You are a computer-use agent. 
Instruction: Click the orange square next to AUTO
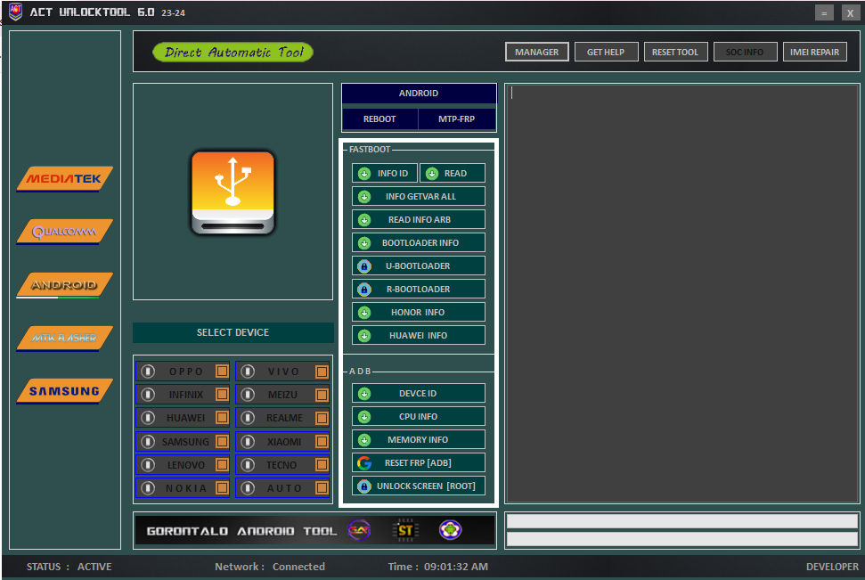click(322, 488)
